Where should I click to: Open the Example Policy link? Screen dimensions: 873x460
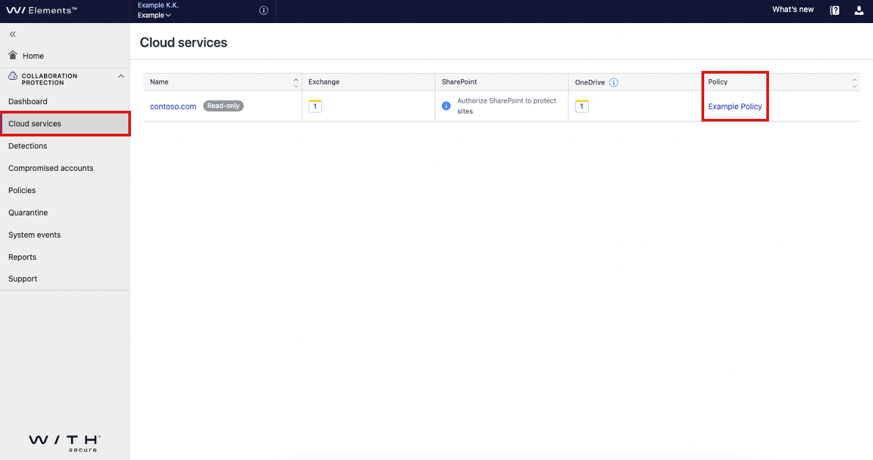pyautogui.click(x=735, y=106)
